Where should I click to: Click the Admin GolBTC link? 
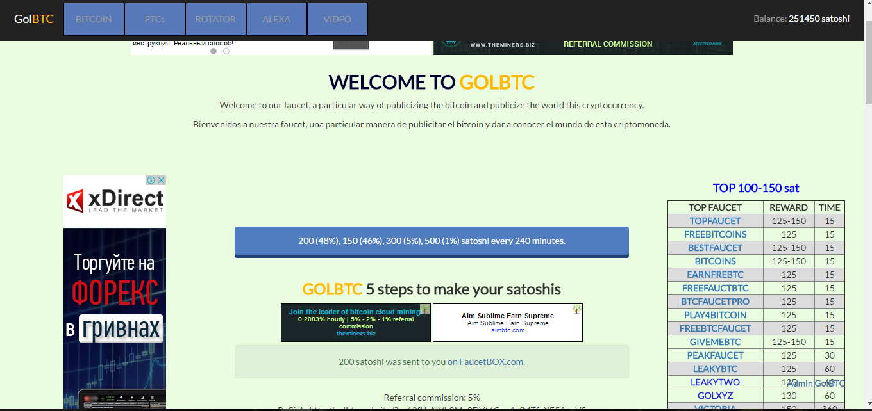pos(816,383)
